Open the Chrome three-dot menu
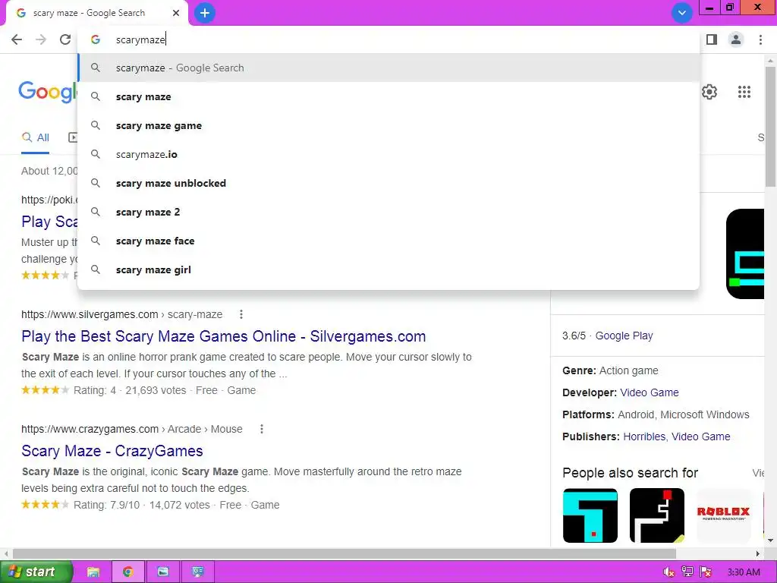The height and width of the screenshot is (583, 777). coord(760,39)
